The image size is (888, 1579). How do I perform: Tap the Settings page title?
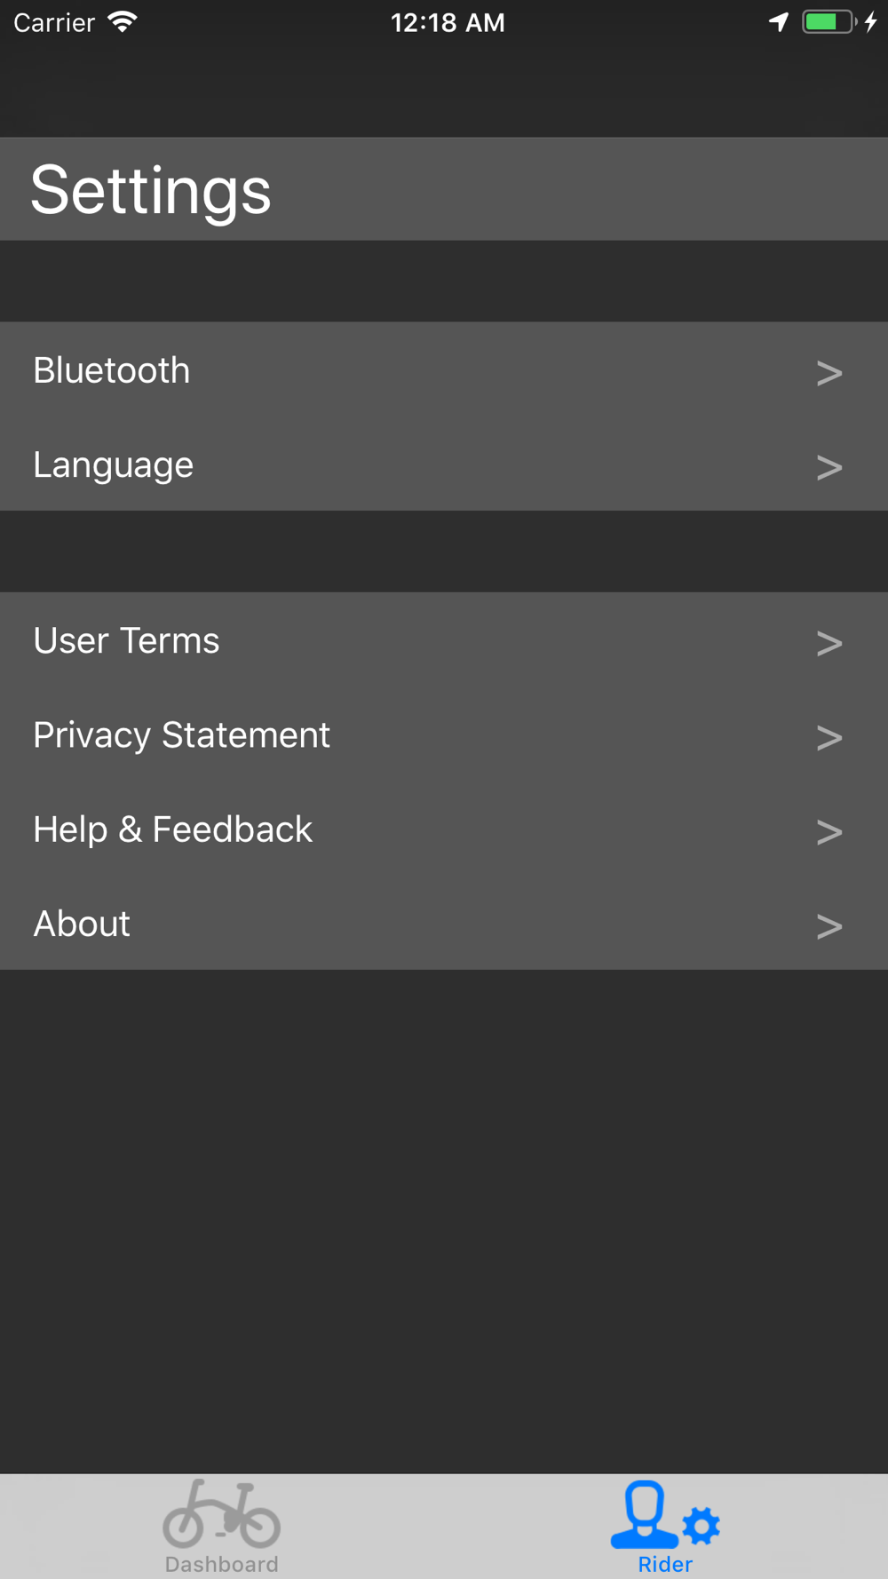pos(151,190)
